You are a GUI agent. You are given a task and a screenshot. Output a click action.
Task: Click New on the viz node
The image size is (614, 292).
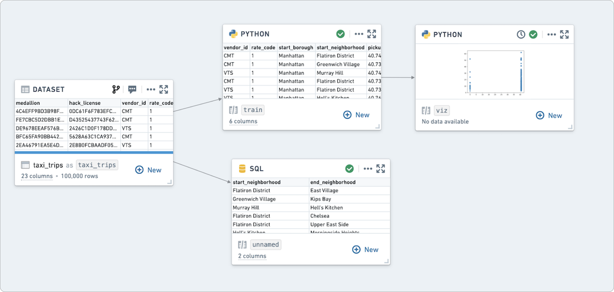tap(549, 115)
